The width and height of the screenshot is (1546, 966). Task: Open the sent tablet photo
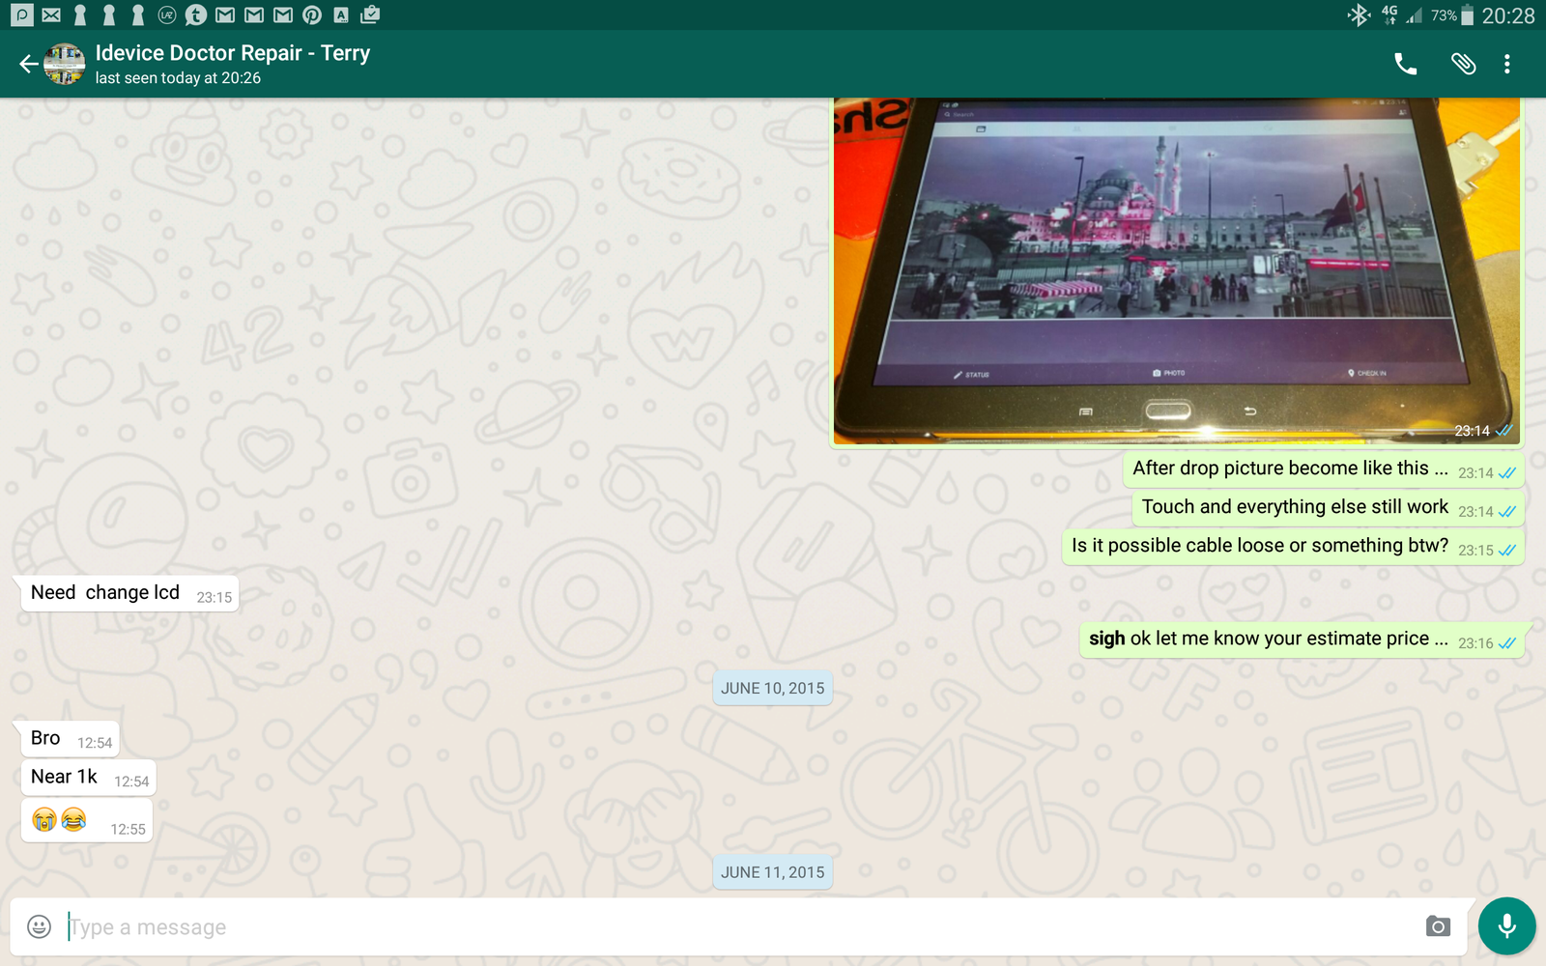(1176, 270)
